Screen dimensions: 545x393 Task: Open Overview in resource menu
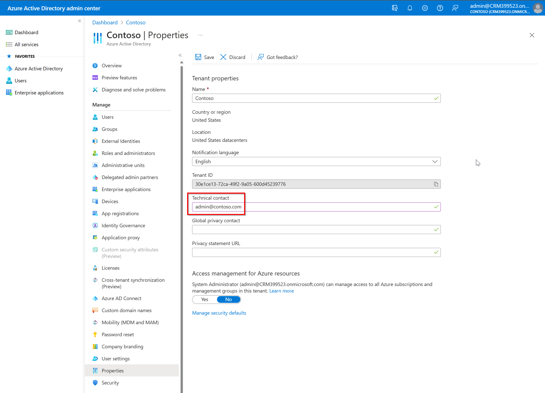click(x=112, y=66)
